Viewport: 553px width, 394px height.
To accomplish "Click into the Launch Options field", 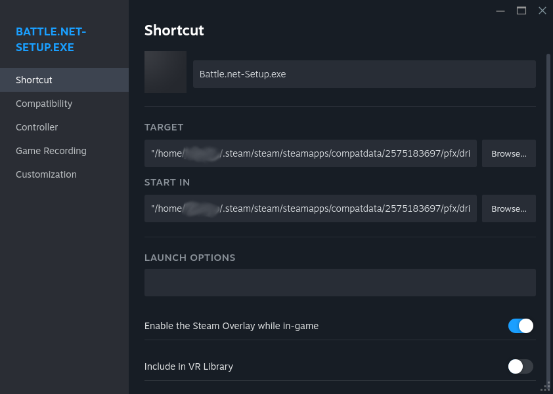I will tap(340, 283).
